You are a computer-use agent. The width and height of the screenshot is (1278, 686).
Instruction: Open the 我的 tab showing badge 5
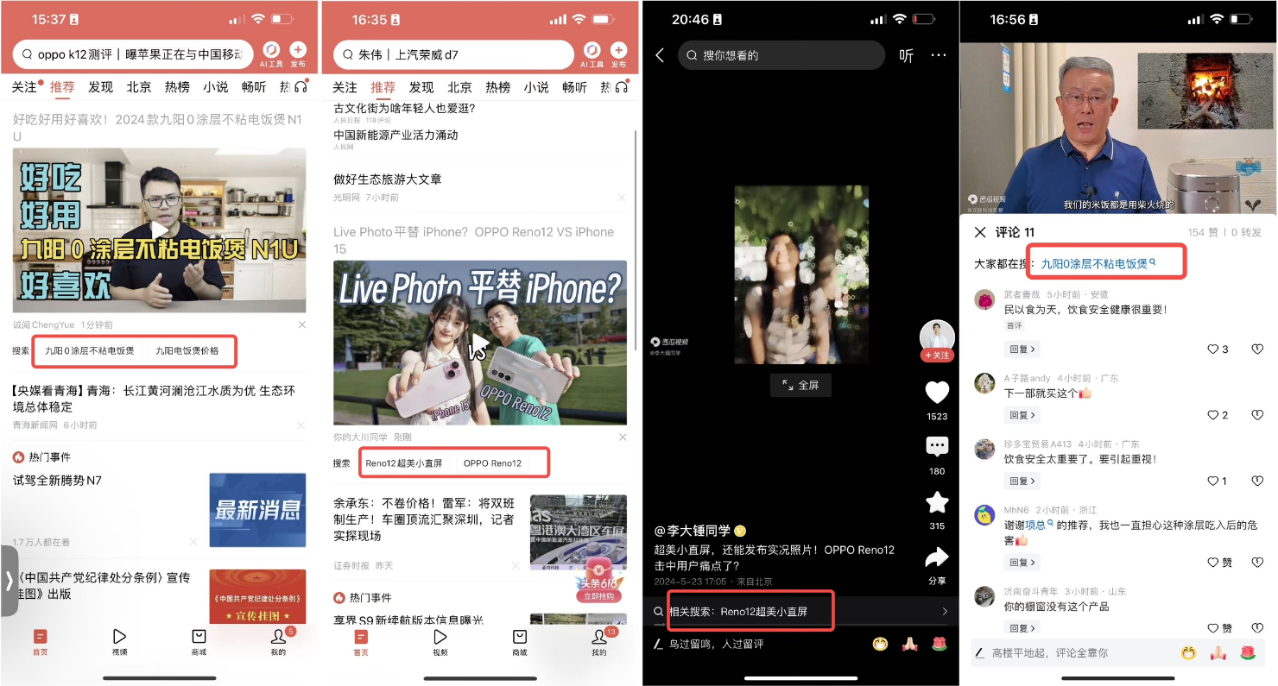pos(278,641)
